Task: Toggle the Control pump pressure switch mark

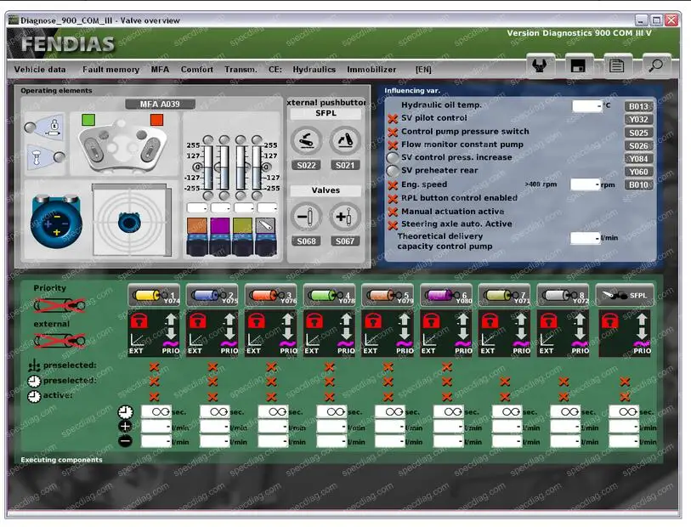Action: click(x=393, y=133)
